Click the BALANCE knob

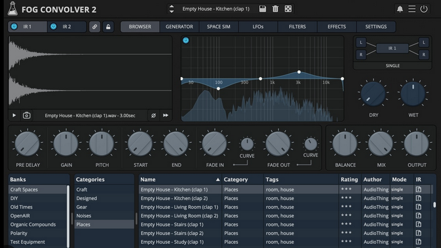point(345,143)
